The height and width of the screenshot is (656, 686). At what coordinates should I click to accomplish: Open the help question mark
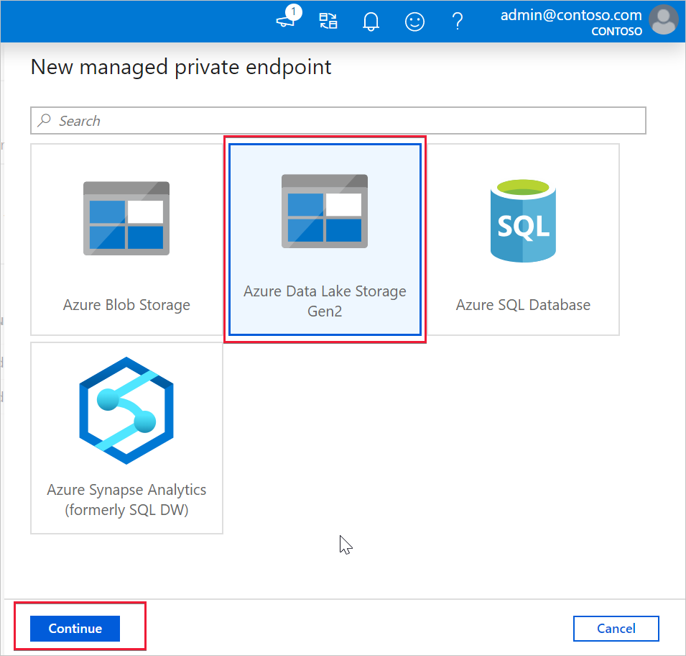coord(457,21)
